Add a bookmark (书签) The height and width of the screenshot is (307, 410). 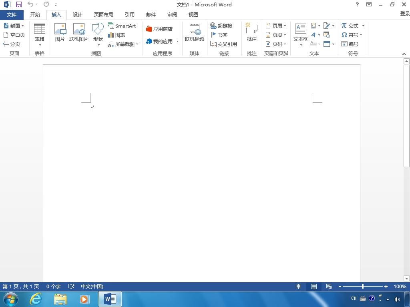[219, 35]
